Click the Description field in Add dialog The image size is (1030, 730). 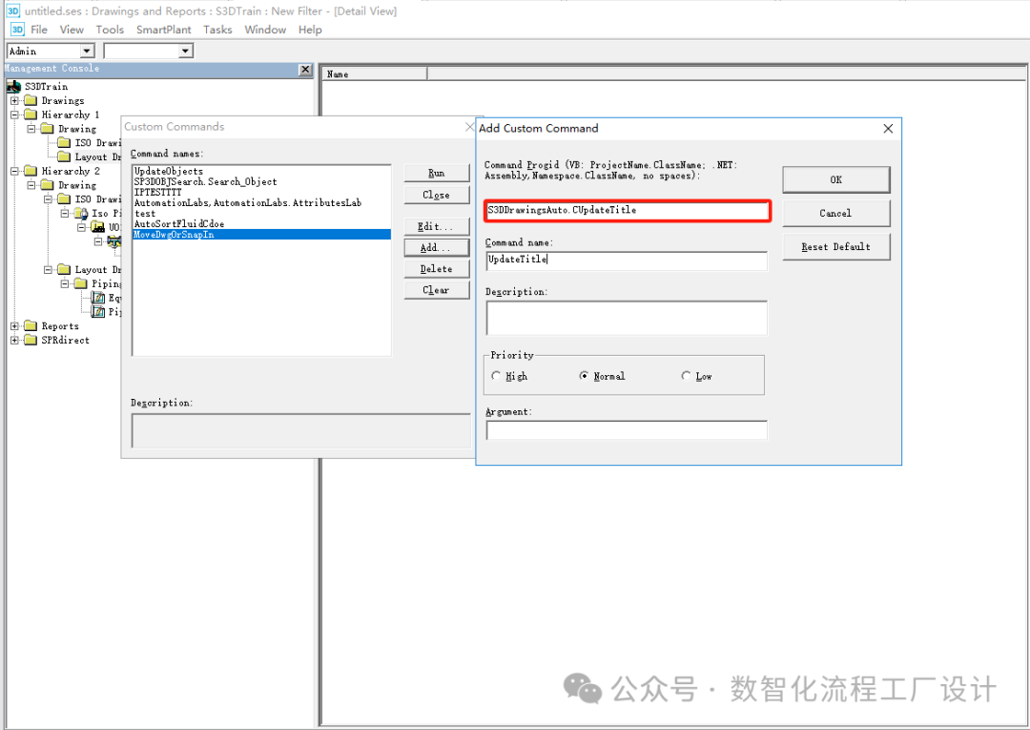pyautogui.click(x=626, y=318)
